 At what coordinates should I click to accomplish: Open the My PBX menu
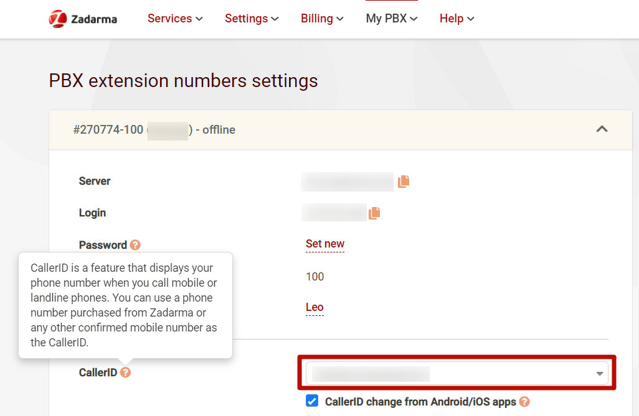click(x=391, y=19)
